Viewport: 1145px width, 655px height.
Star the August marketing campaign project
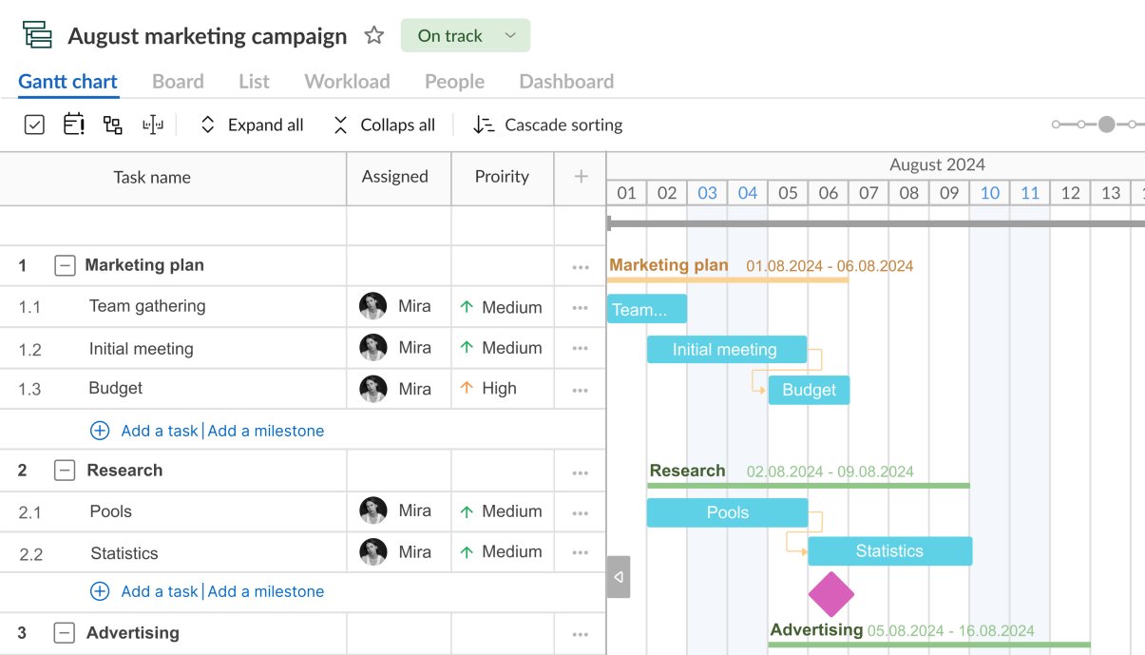pos(373,34)
